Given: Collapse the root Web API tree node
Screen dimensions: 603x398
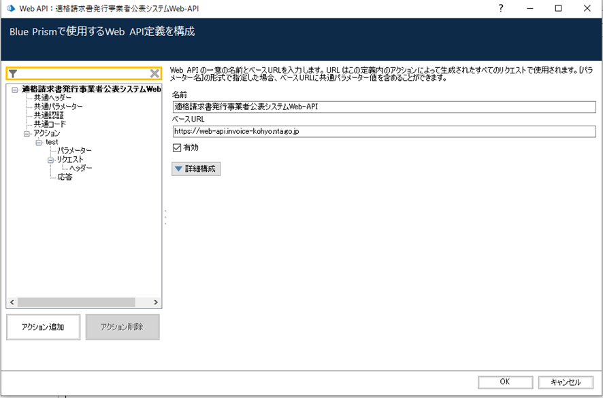Looking at the screenshot, I should tap(14, 90).
